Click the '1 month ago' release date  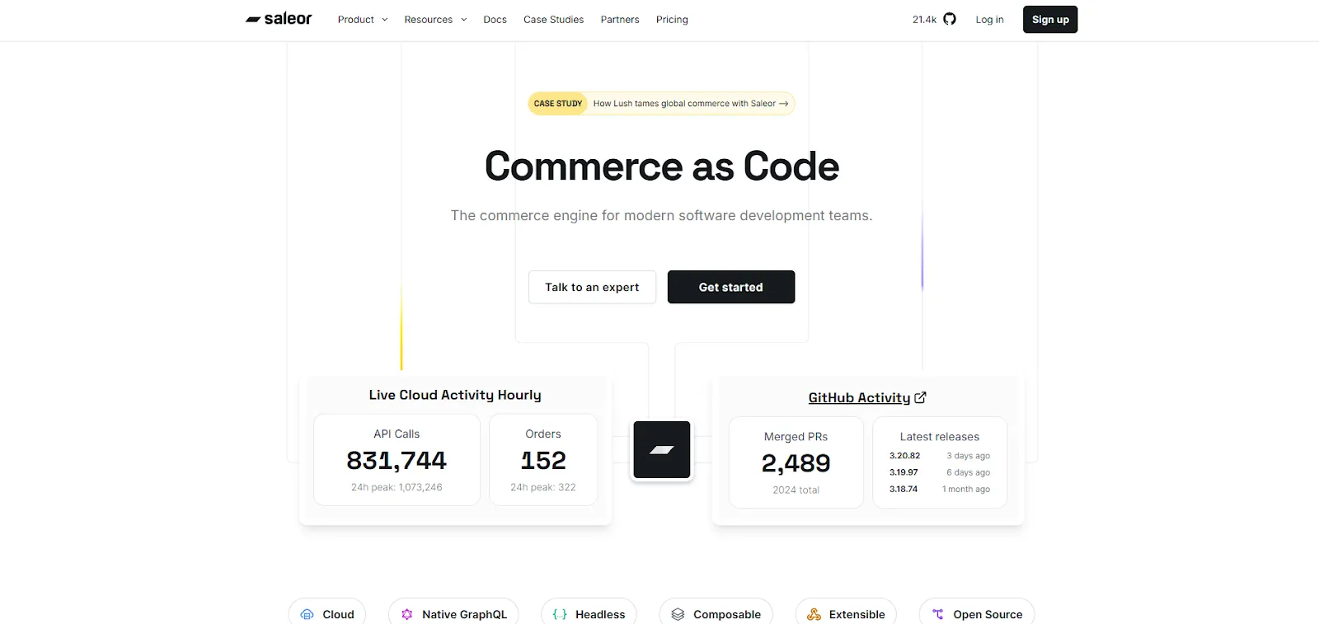pos(966,489)
